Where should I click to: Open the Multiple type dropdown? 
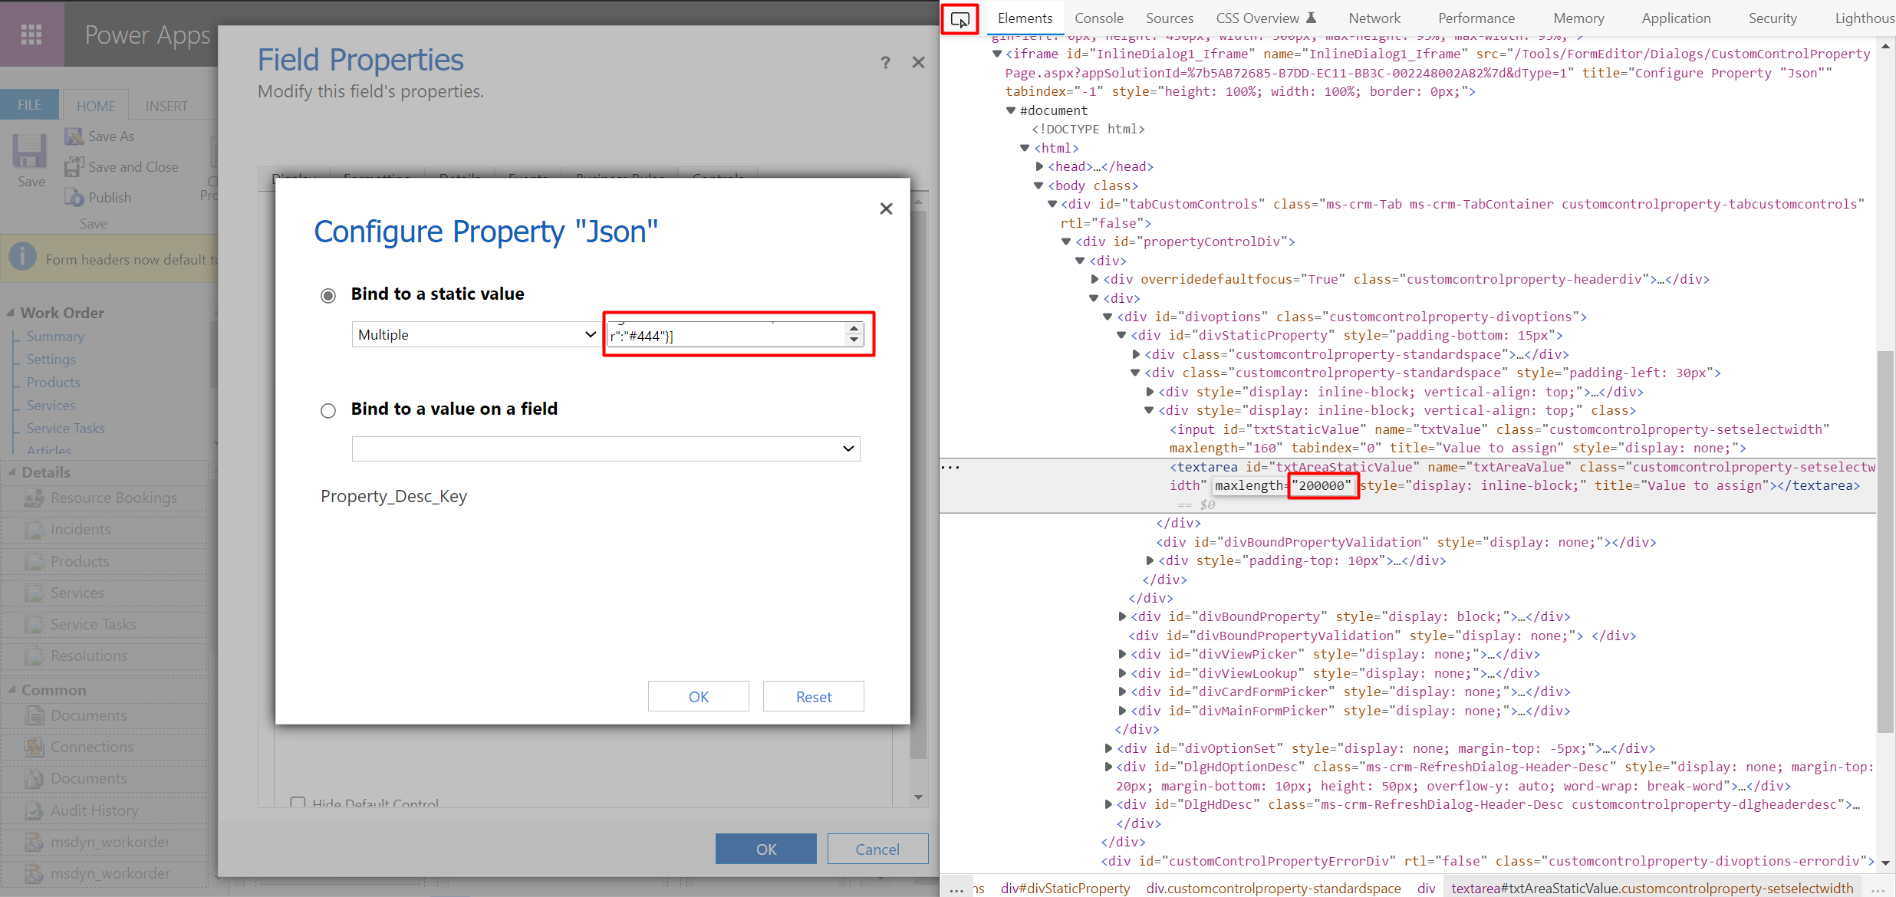pos(477,334)
